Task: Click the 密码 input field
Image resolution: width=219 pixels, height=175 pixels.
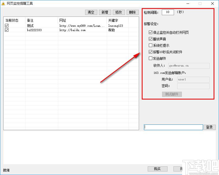Action: 193,86
